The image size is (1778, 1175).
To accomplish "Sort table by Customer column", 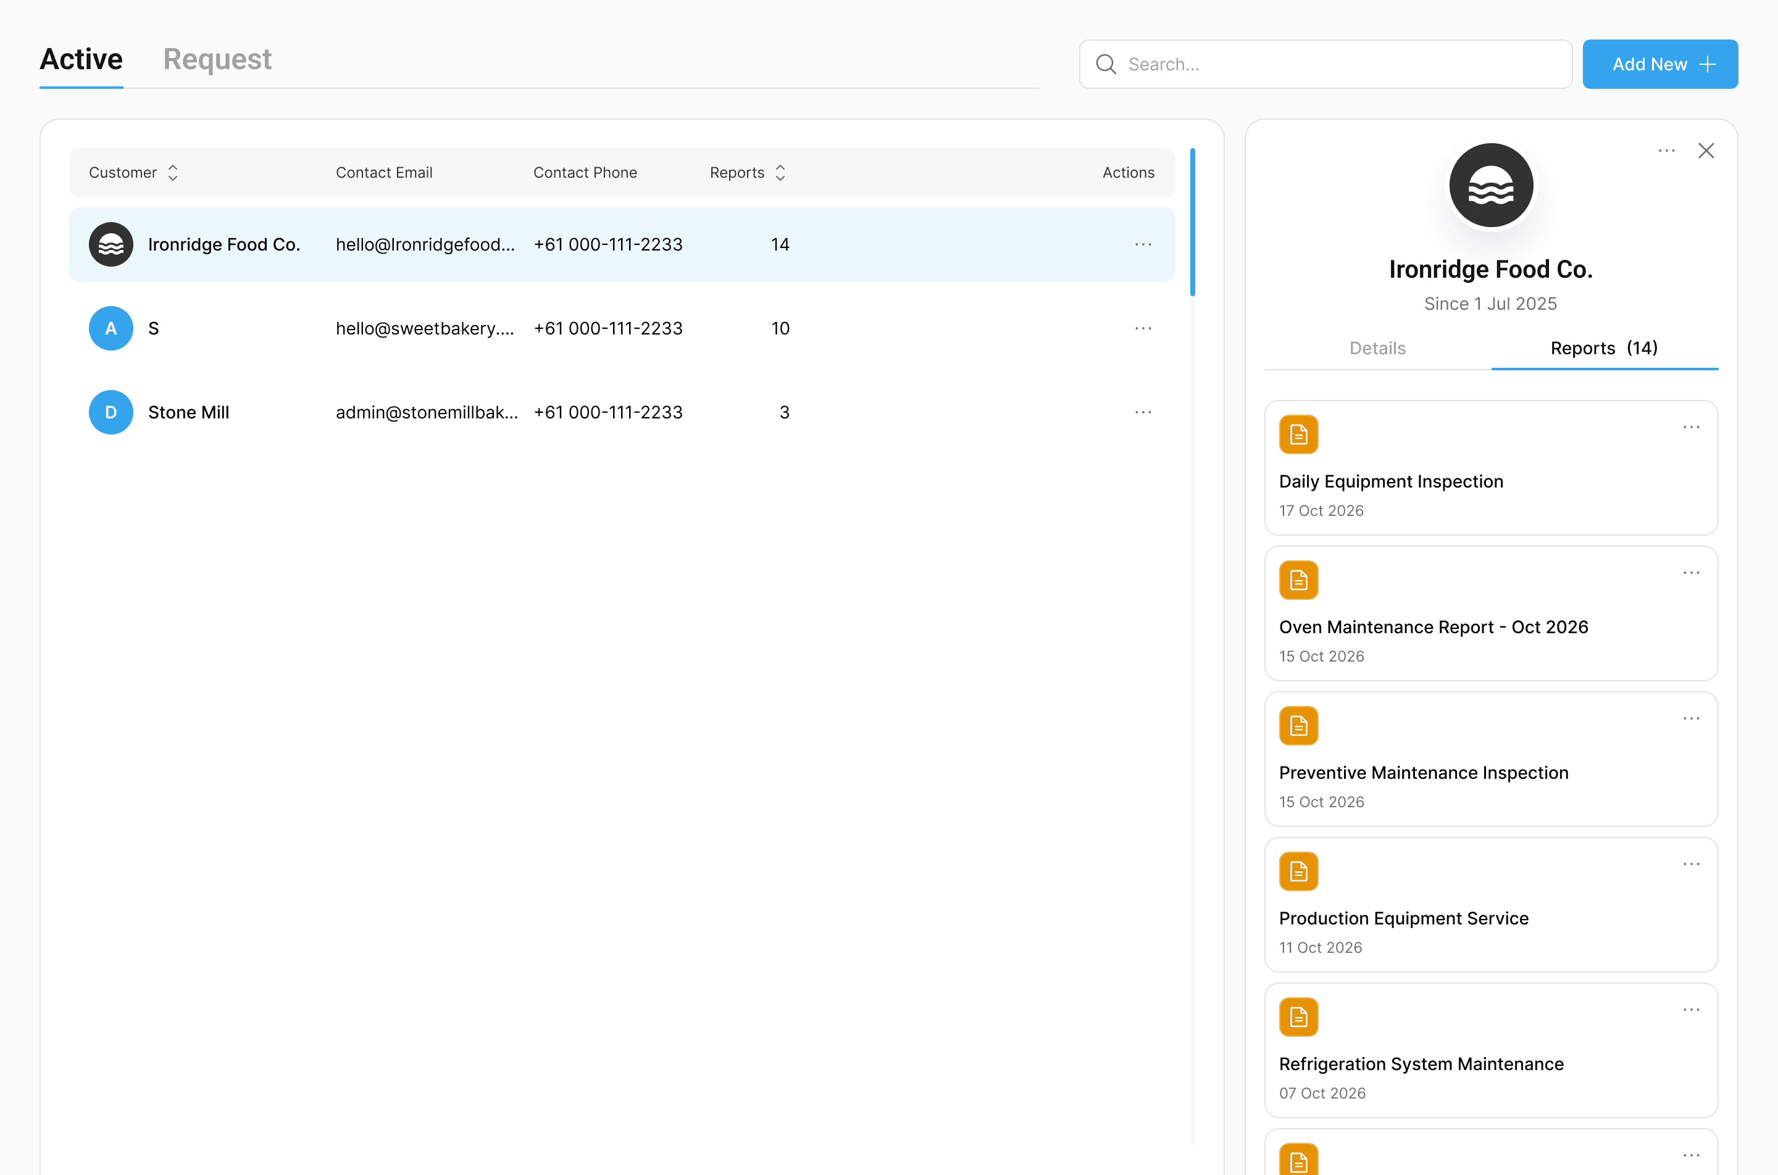I will click(172, 172).
